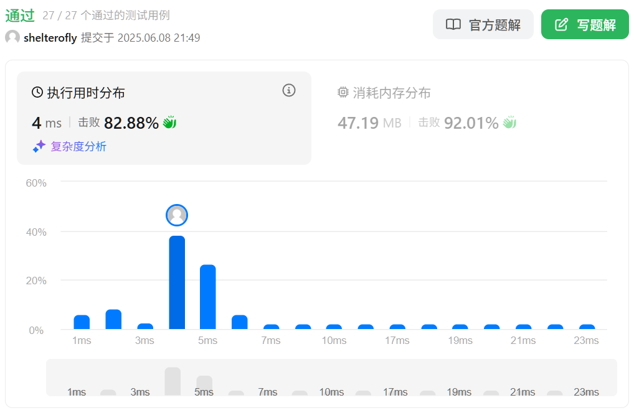Image resolution: width=634 pixels, height=413 pixels.
Task: Click the green 写题解 button
Action: [585, 25]
